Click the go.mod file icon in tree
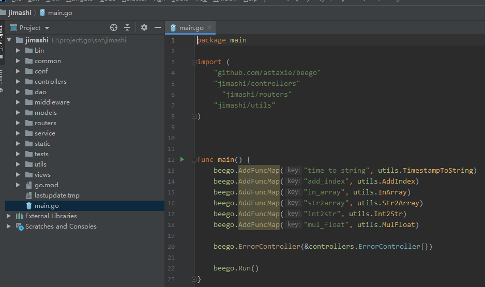 click(x=29, y=185)
